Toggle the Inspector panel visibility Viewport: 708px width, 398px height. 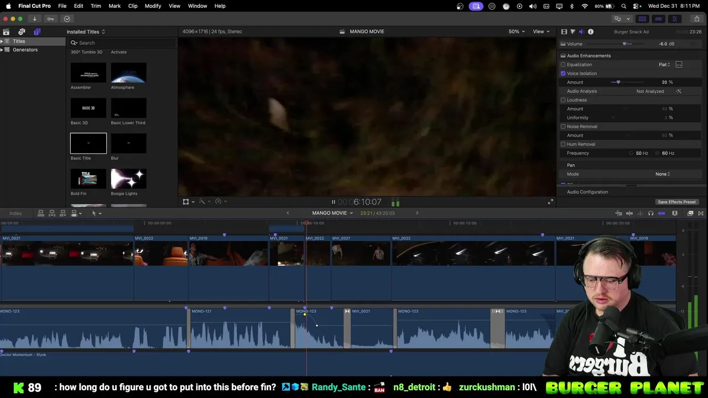(674, 19)
